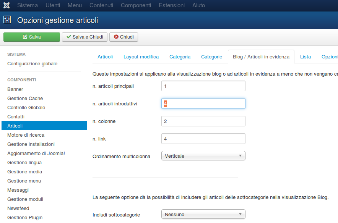338x223 pixels.
Task: Click the n. colonne input field
Action: 203,121
